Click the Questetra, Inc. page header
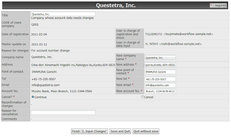231x137 pixels. [x=116, y=5]
